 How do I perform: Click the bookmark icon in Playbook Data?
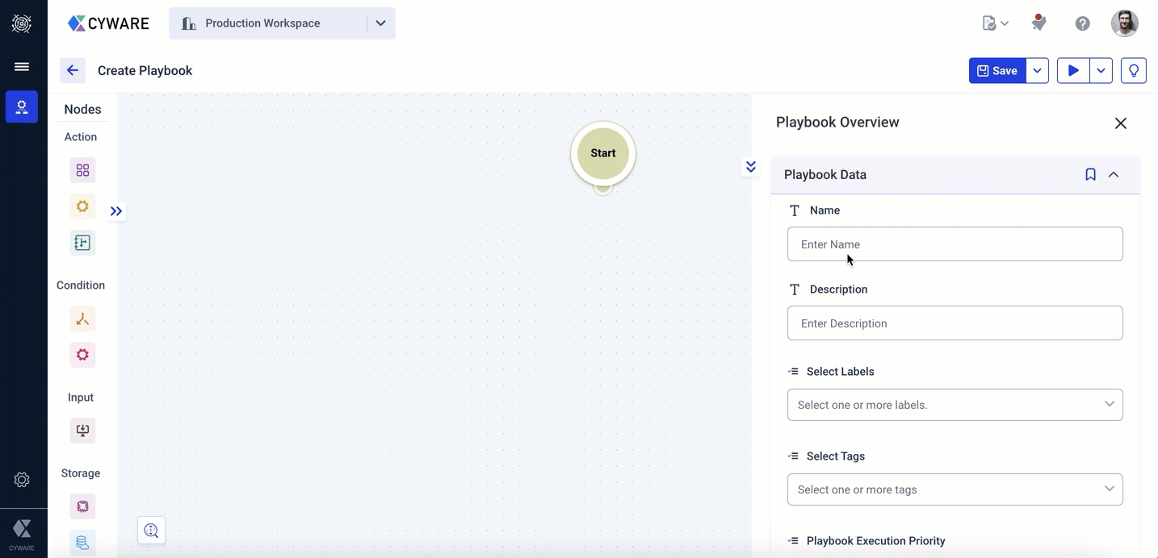click(1090, 175)
